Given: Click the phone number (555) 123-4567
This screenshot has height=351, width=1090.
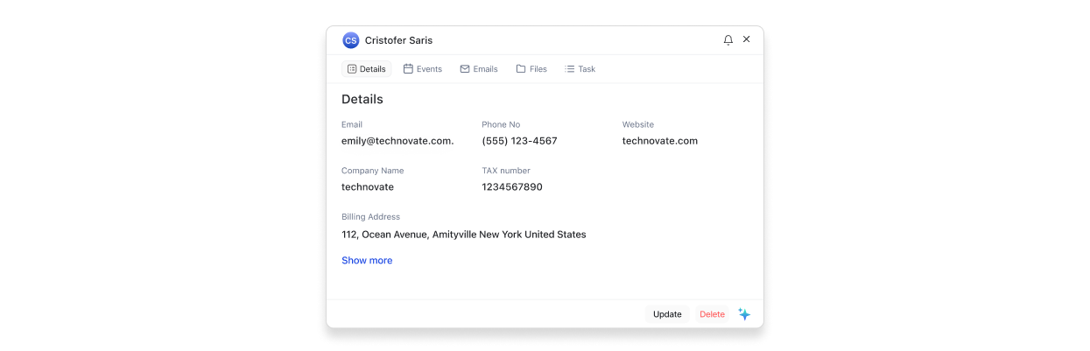Looking at the screenshot, I should pos(519,141).
